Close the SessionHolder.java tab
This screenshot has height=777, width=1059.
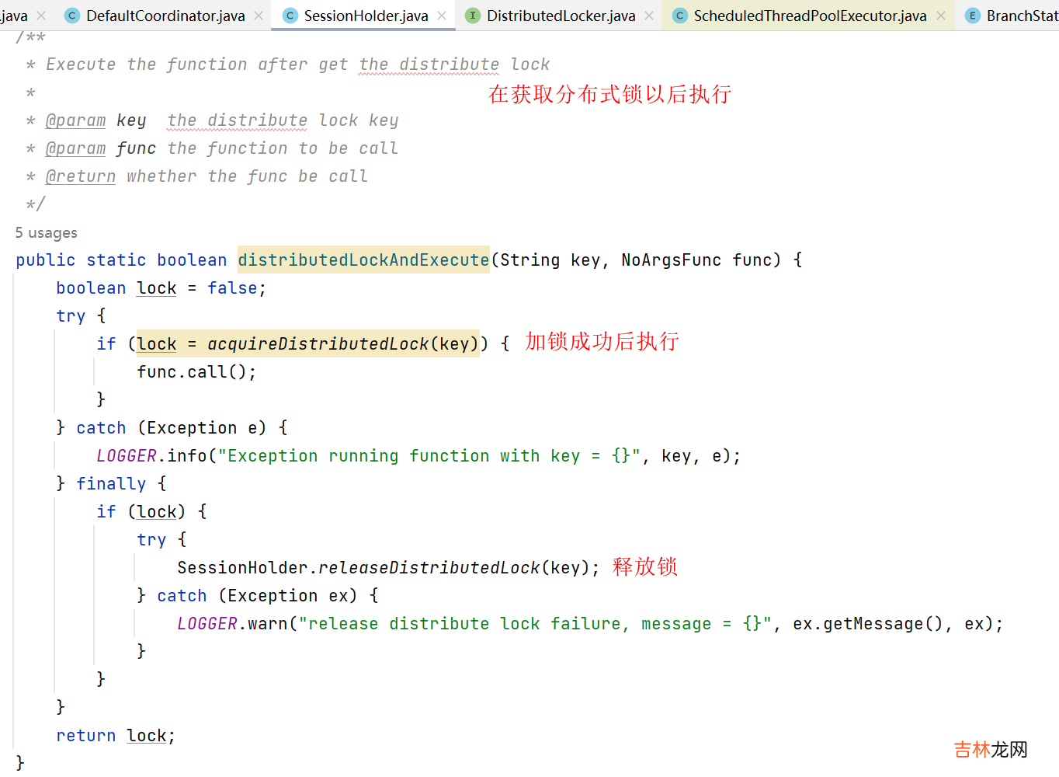(442, 16)
